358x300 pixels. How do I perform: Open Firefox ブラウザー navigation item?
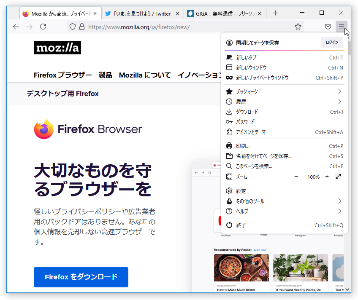point(63,75)
